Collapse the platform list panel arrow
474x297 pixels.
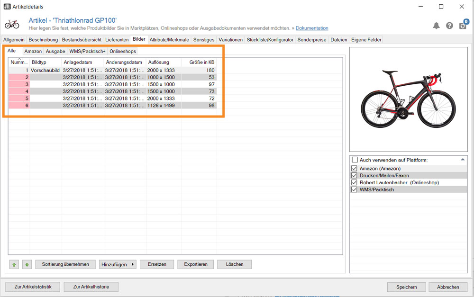463,160
